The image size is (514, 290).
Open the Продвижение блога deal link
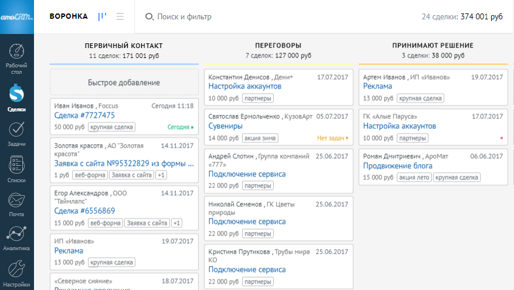397,166
